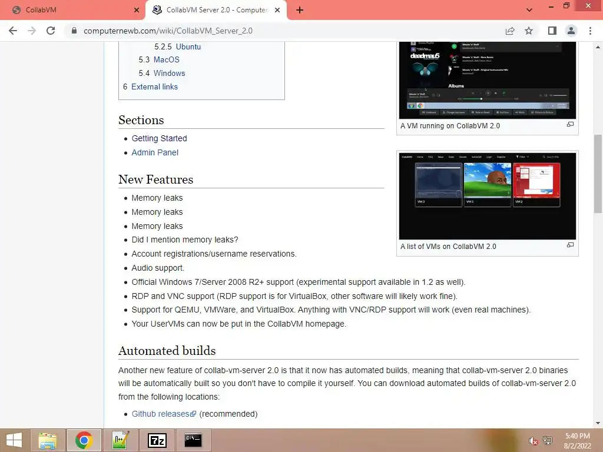View site security lock info

[74, 31]
